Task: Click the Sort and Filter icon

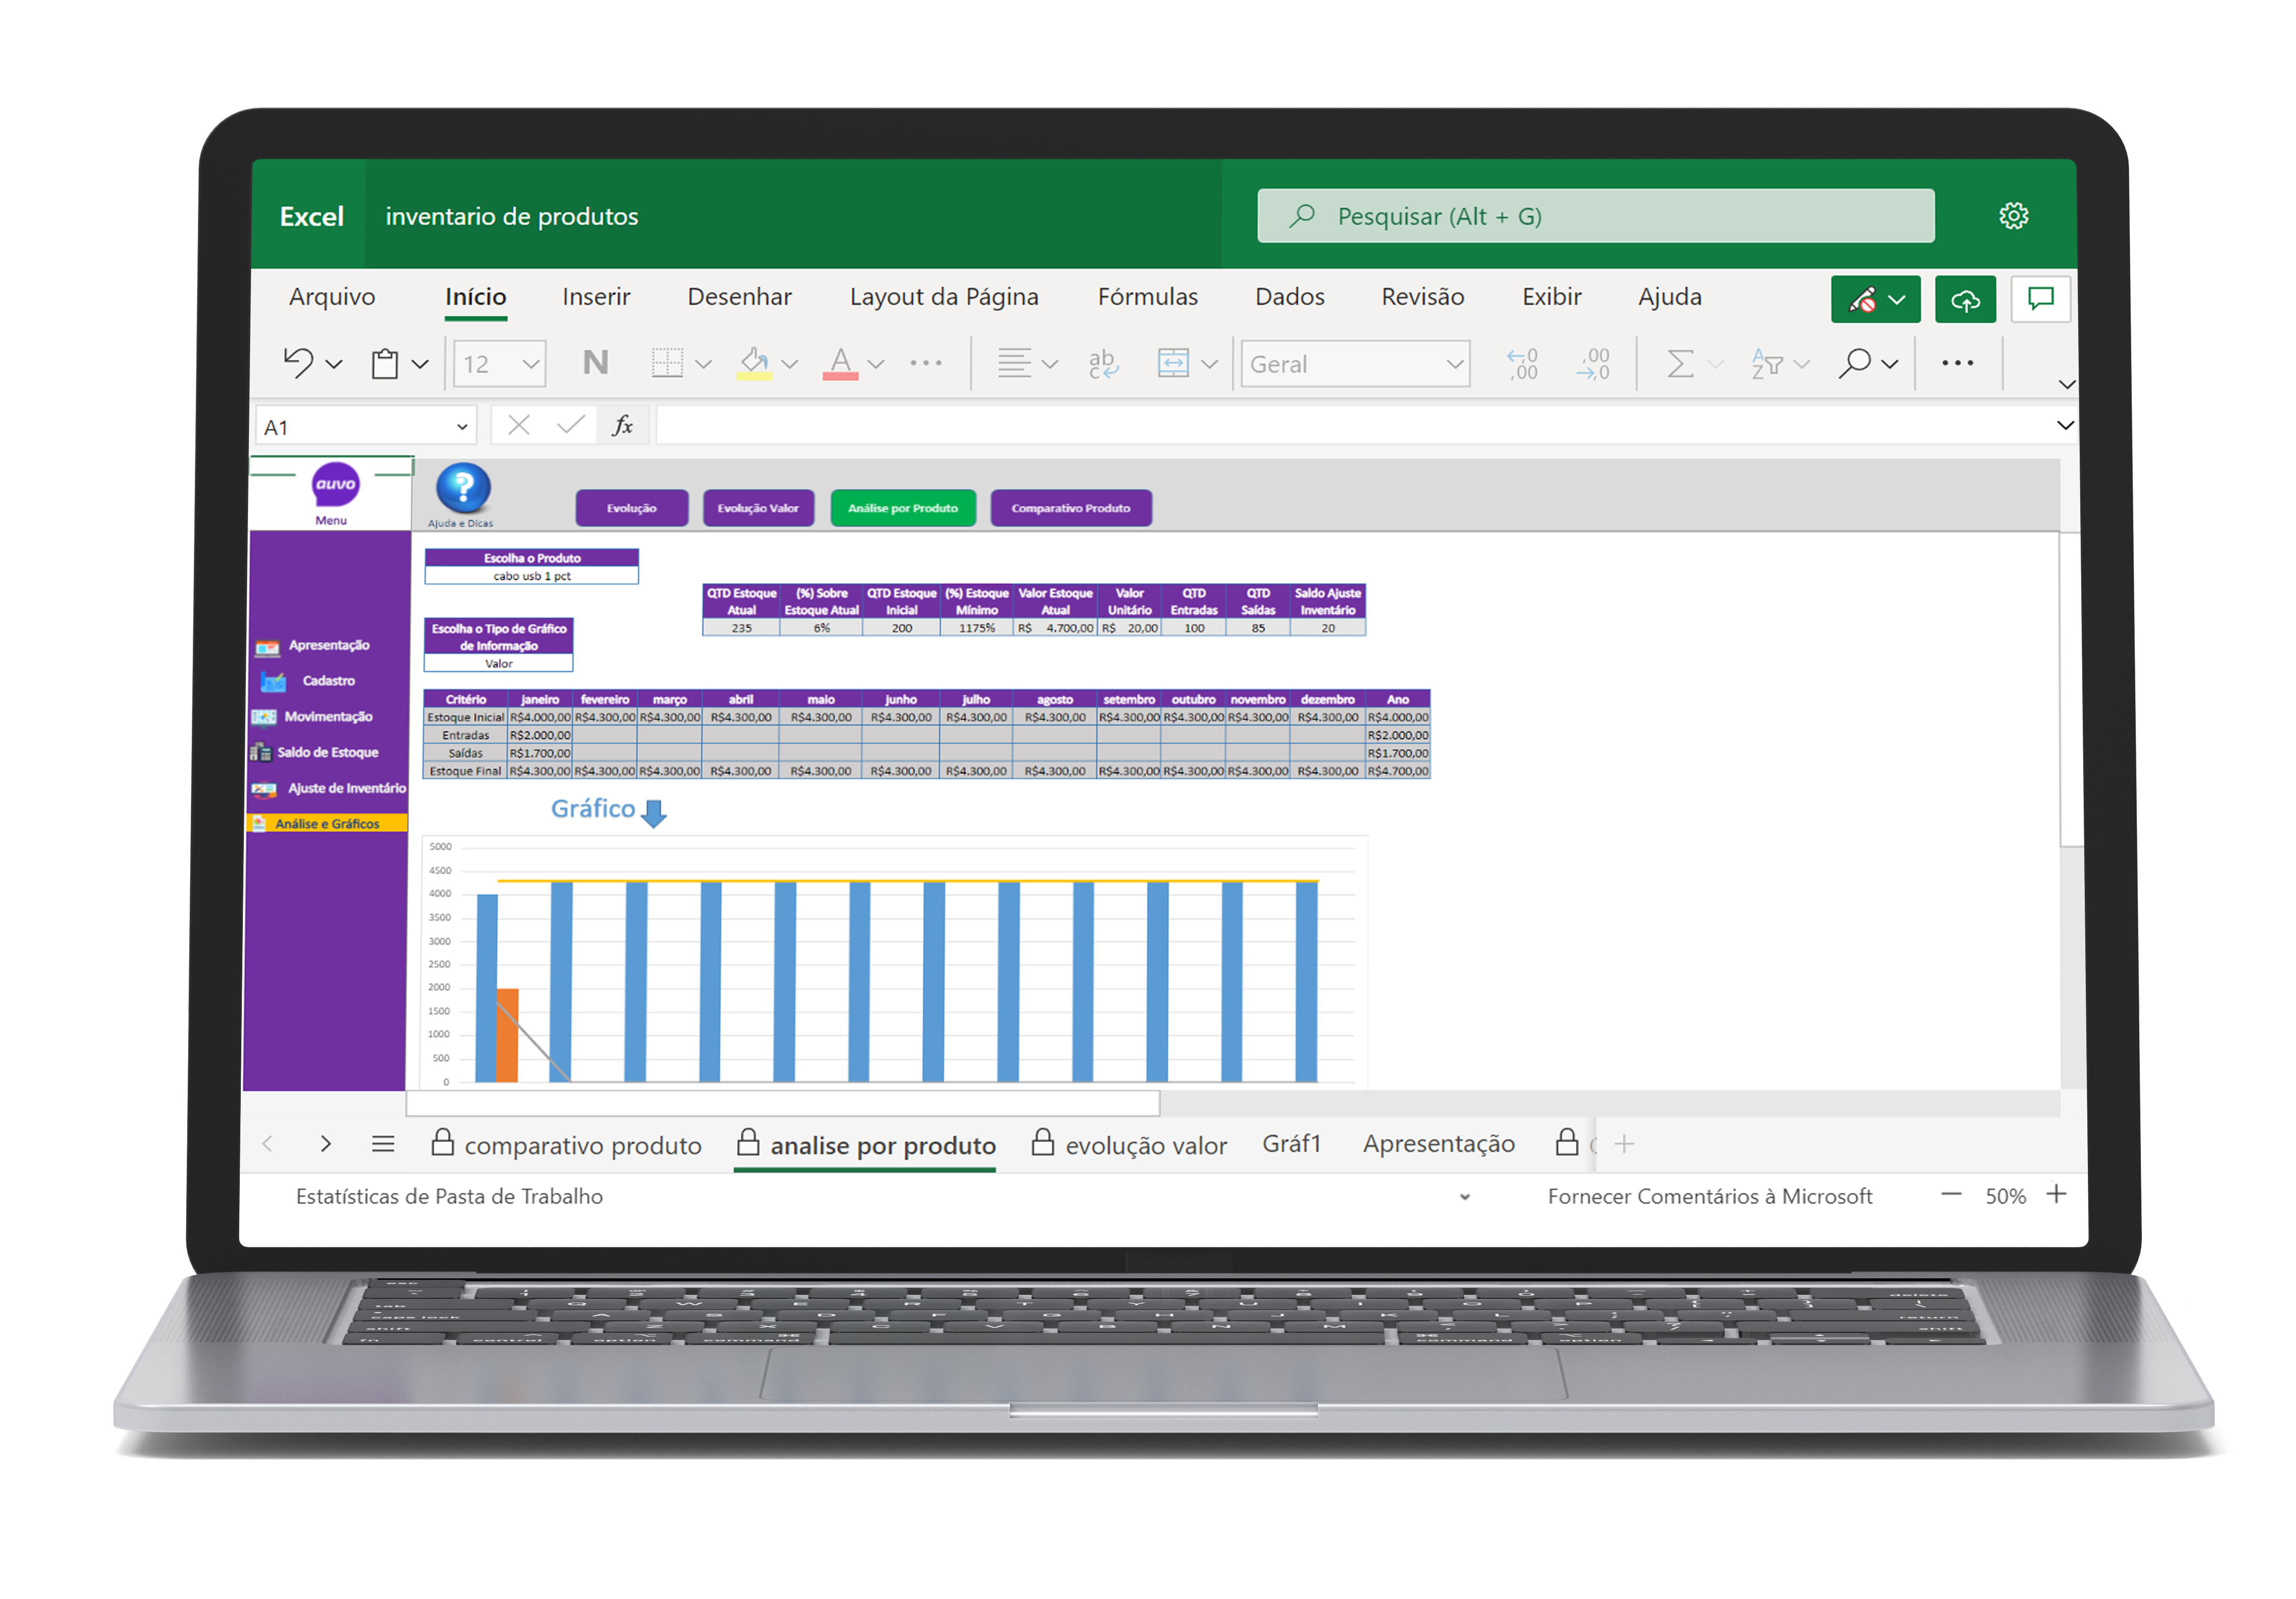Action: point(1767,363)
